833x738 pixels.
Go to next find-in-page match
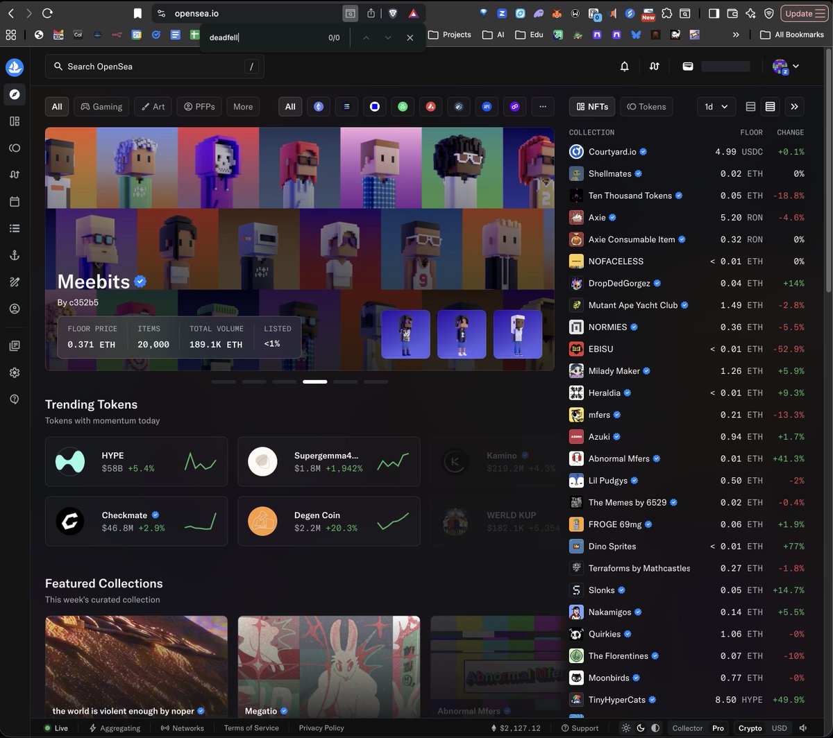click(388, 37)
